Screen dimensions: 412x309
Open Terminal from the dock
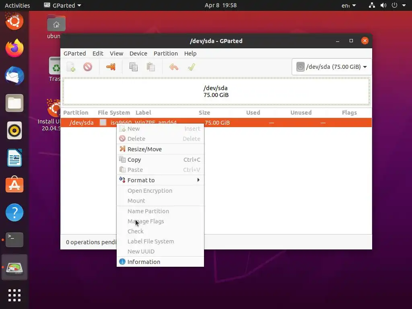[14, 240]
